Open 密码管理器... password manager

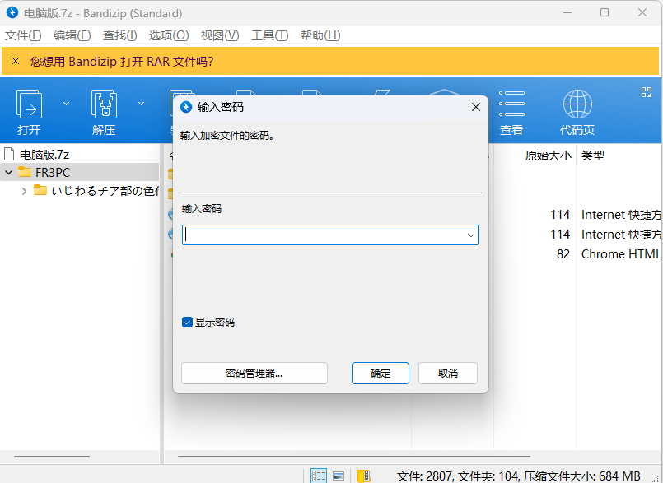pyautogui.click(x=254, y=373)
